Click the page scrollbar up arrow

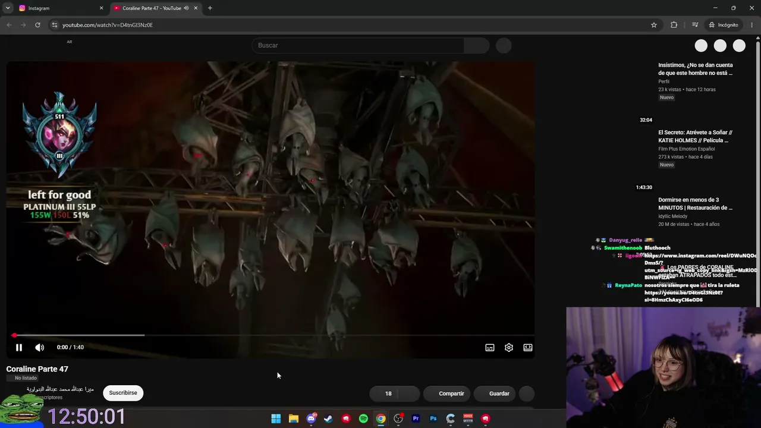(758, 39)
